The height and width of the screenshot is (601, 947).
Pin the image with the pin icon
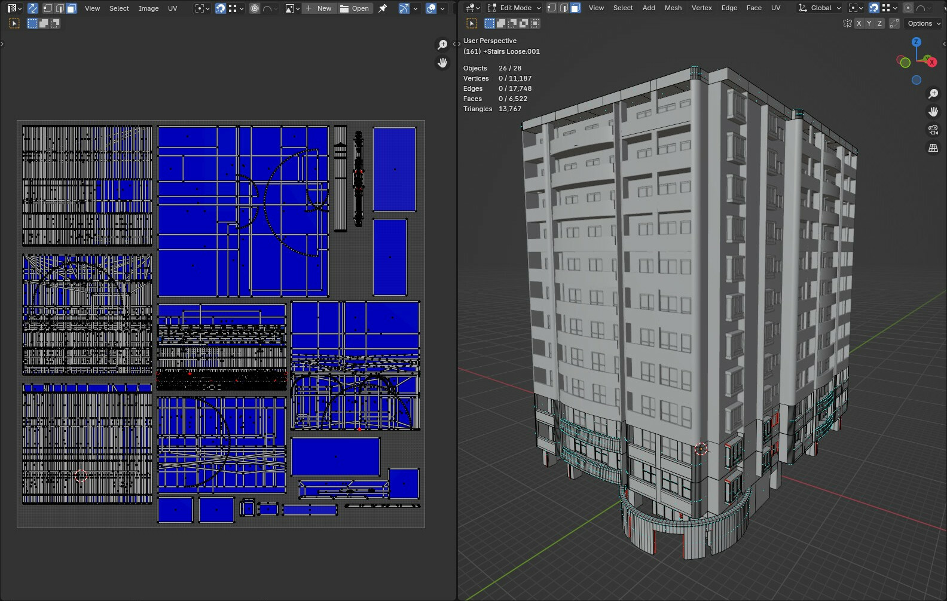point(383,8)
